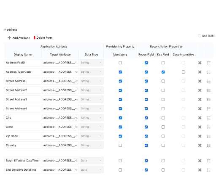Image resolution: width=216 pixels, height=180 pixels.
Task: Collapse the address form section
Action: [5, 30]
